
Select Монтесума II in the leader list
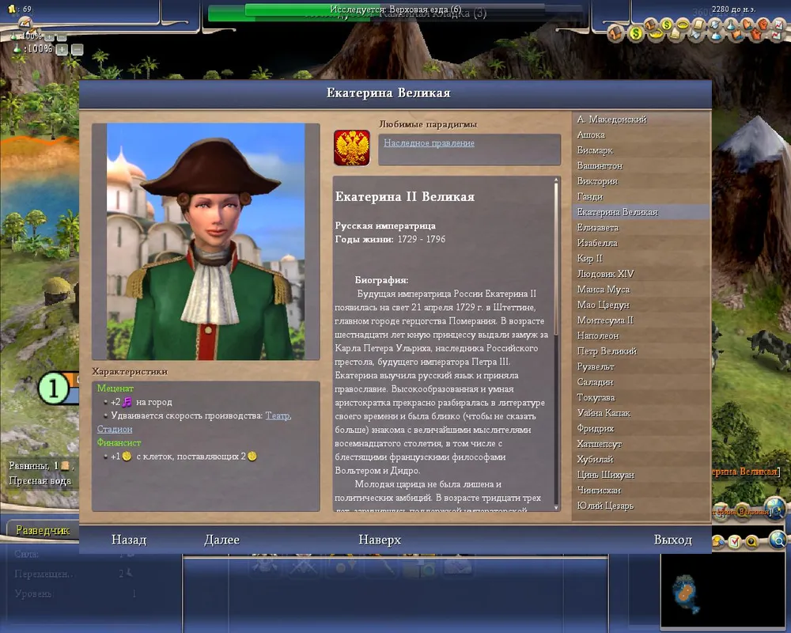(x=641, y=320)
